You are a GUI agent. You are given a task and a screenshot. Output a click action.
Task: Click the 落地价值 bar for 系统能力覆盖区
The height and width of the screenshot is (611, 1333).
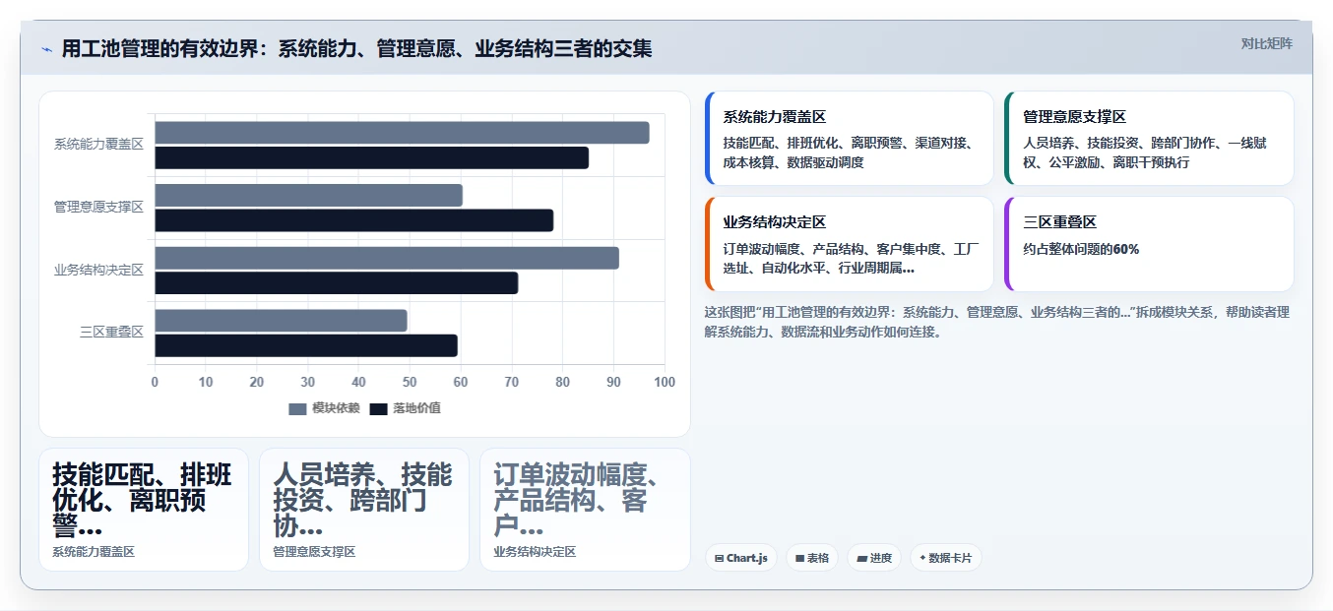pos(371,157)
